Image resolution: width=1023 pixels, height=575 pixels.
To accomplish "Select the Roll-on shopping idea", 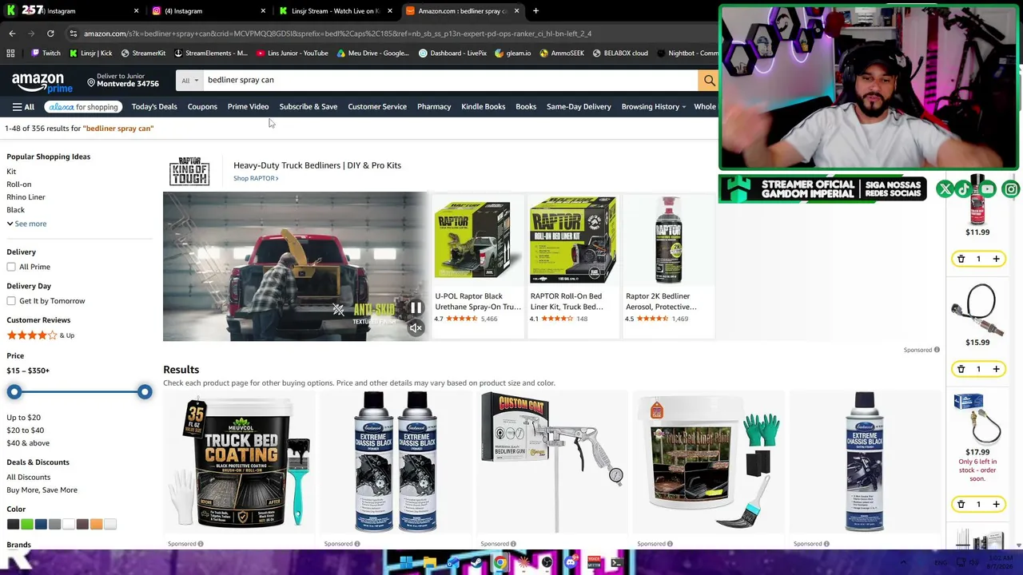I will [x=19, y=184].
